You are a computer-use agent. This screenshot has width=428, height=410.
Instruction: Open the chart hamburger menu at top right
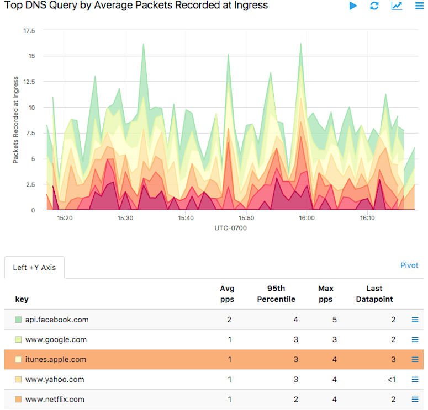[x=419, y=6]
